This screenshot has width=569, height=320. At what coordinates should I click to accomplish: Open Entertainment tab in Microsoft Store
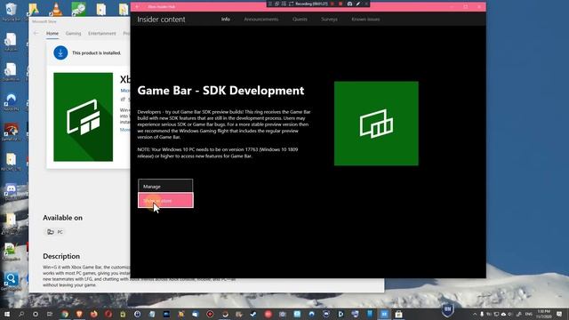pyautogui.click(x=102, y=34)
